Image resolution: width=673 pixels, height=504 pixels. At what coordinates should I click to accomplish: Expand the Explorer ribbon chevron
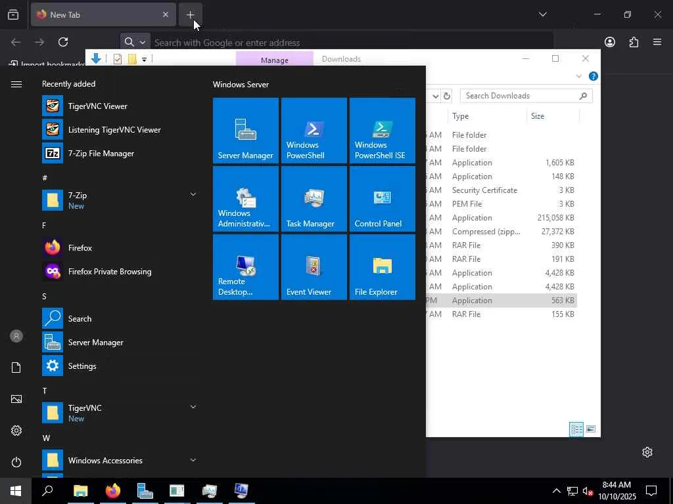(578, 76)
